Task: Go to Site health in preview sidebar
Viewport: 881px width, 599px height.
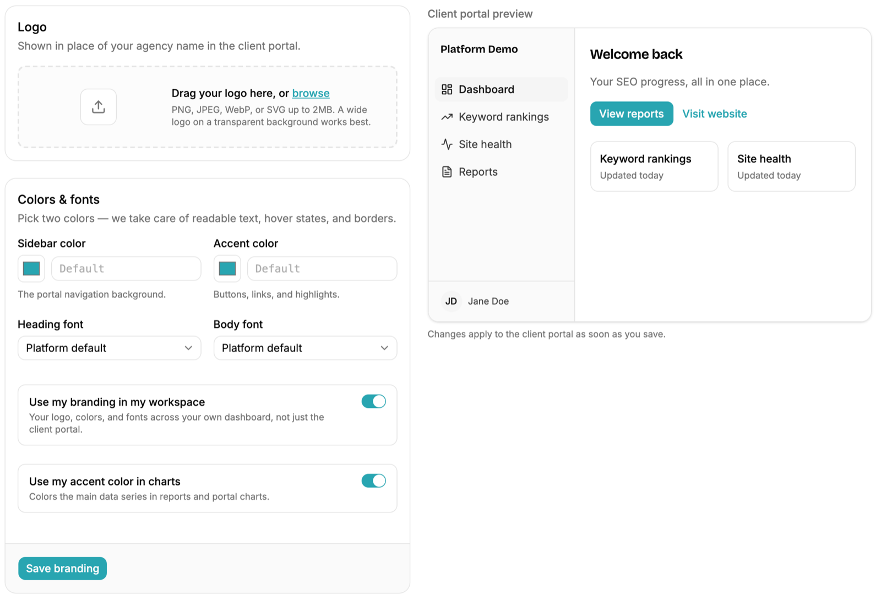Action: coord(501,144)
